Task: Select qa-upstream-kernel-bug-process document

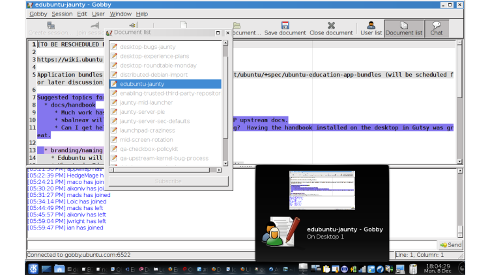Action: [x=166, y=159]
